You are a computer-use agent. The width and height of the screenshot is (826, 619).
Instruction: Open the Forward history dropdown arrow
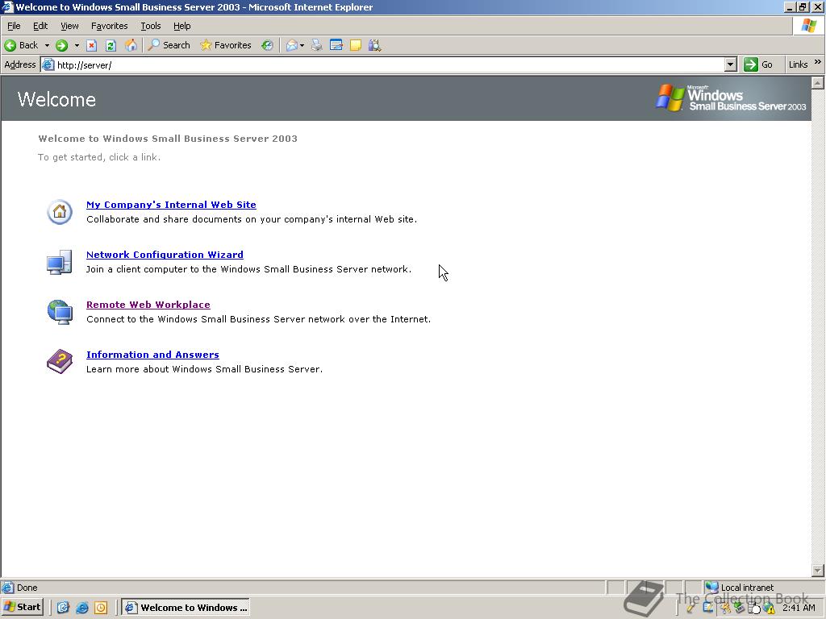[x=77, y=45]
